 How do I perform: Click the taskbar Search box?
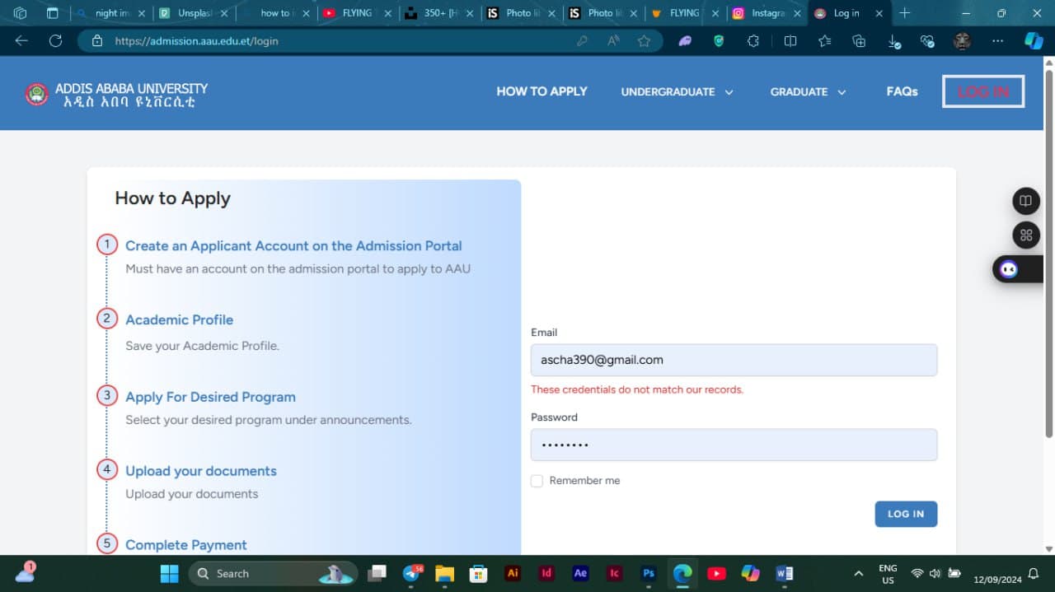point(274,573)
